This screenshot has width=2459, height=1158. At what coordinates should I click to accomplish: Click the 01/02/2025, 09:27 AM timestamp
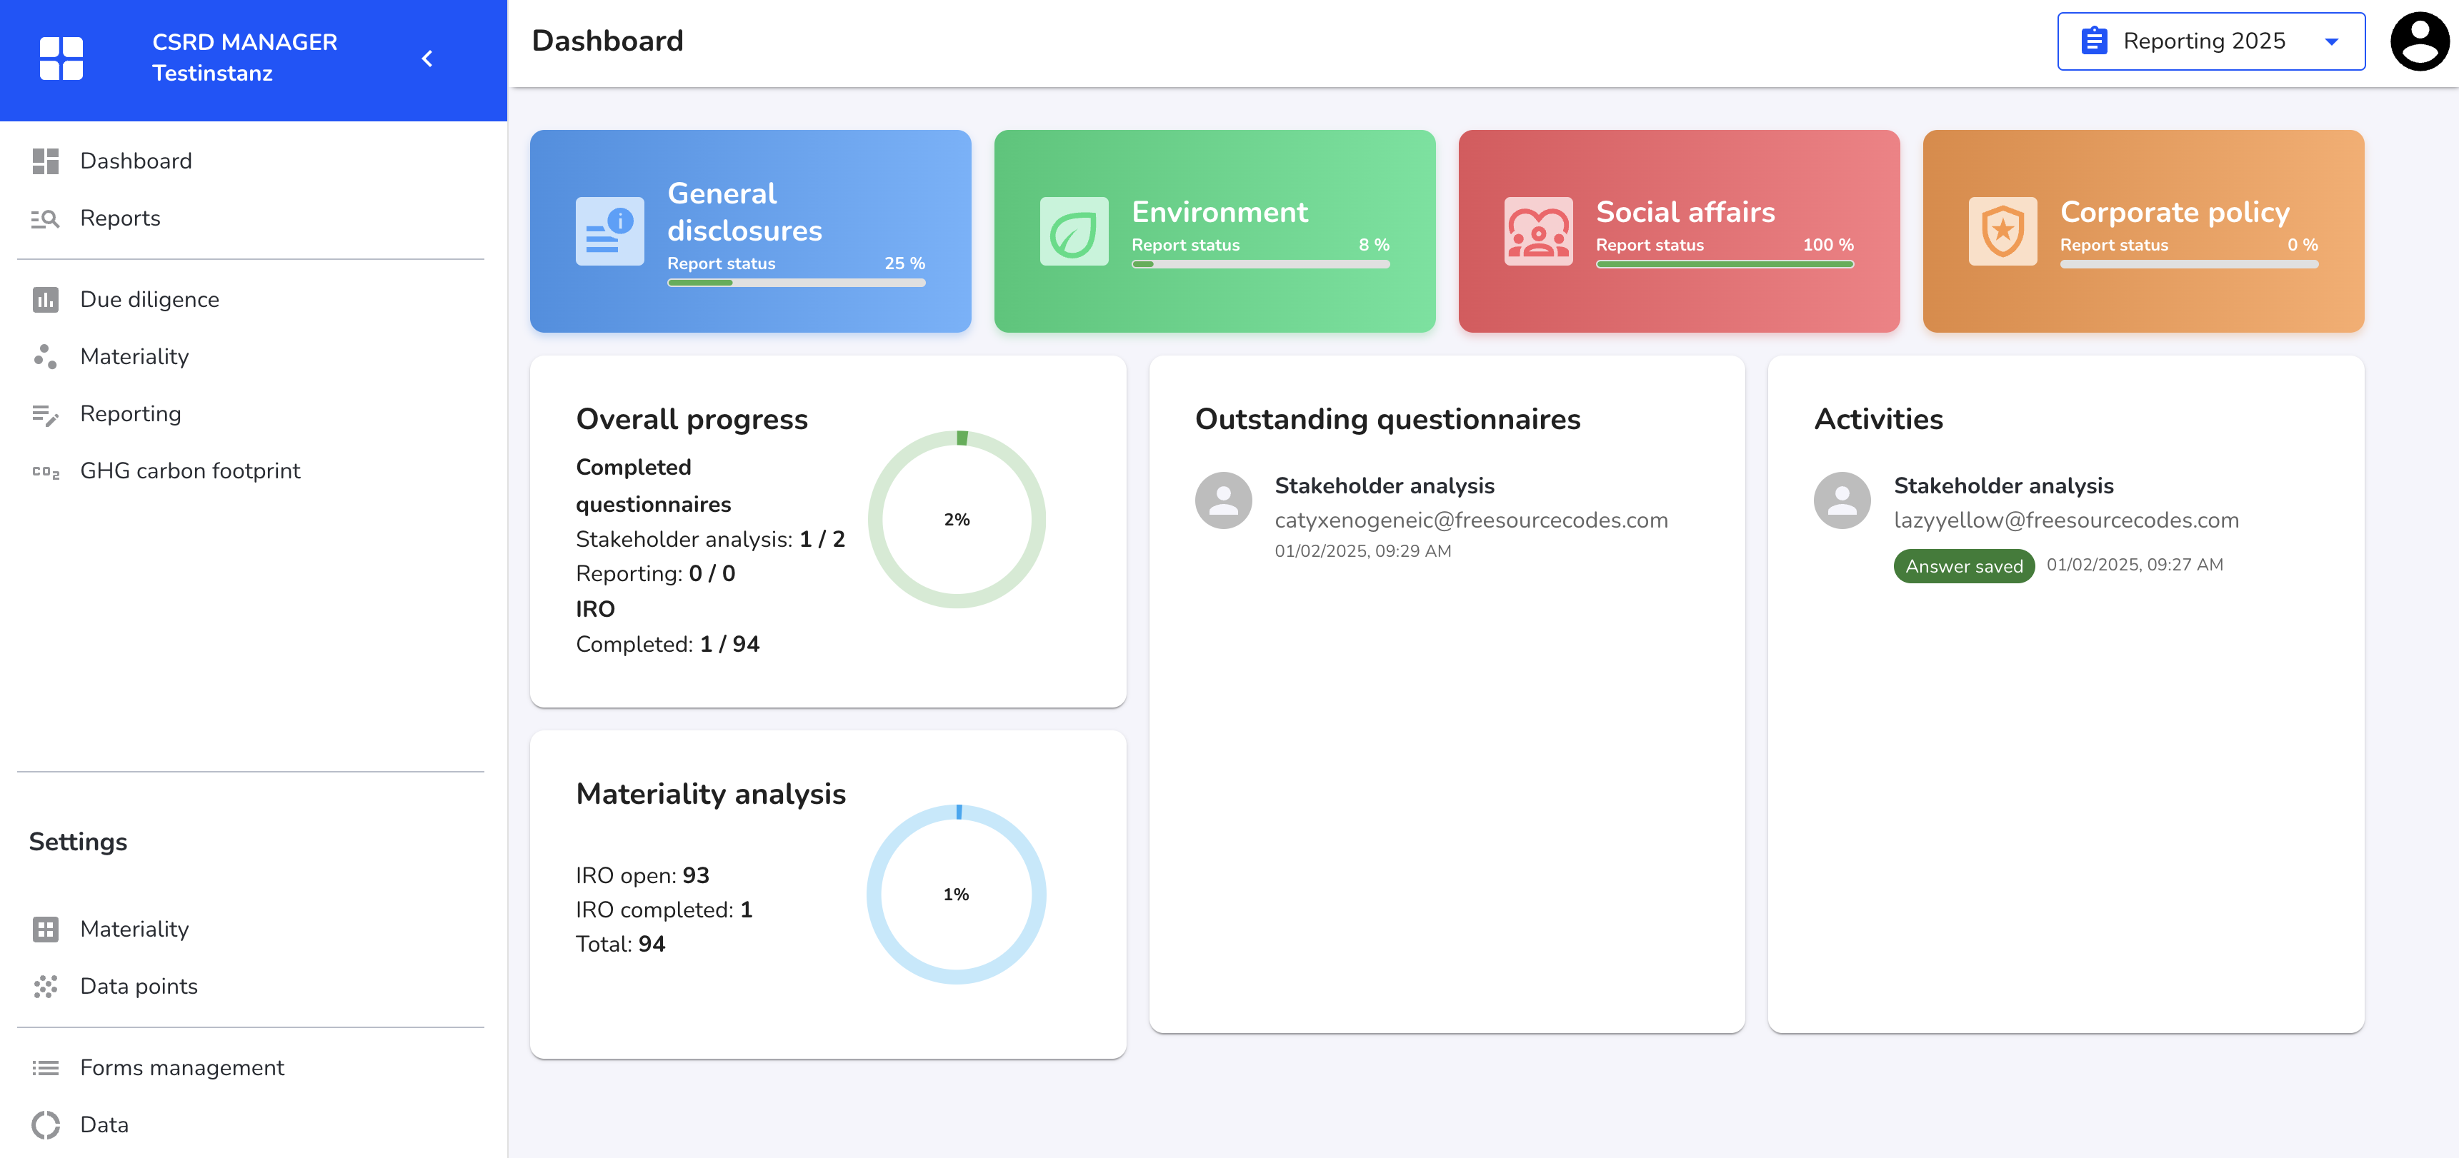(2135, 565)
